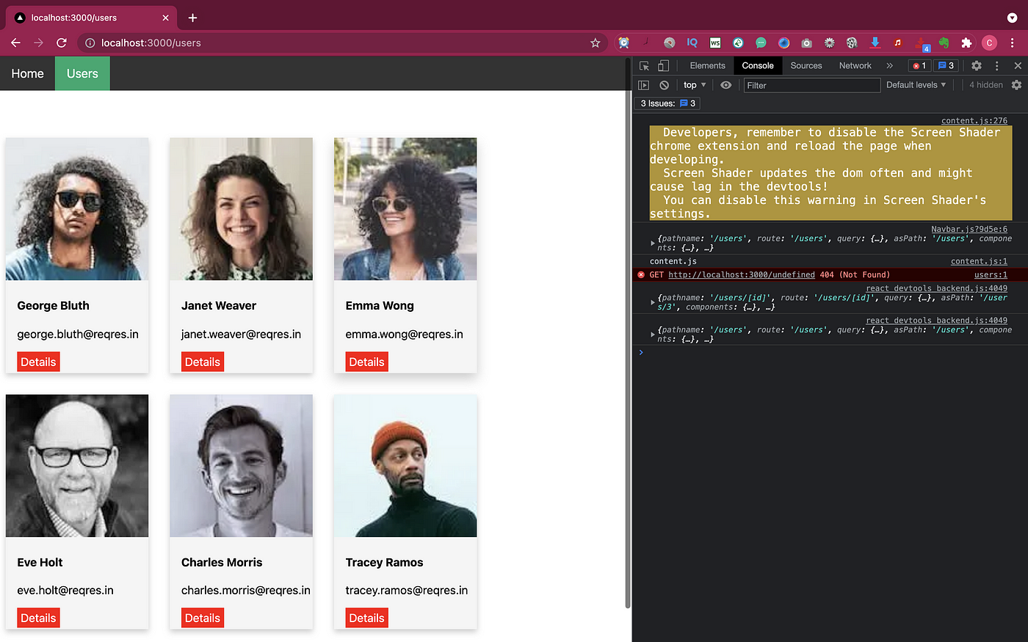Screen dimensions: 1028x642
Task: Switch to the Elements tab
Action: click(707, 65)
